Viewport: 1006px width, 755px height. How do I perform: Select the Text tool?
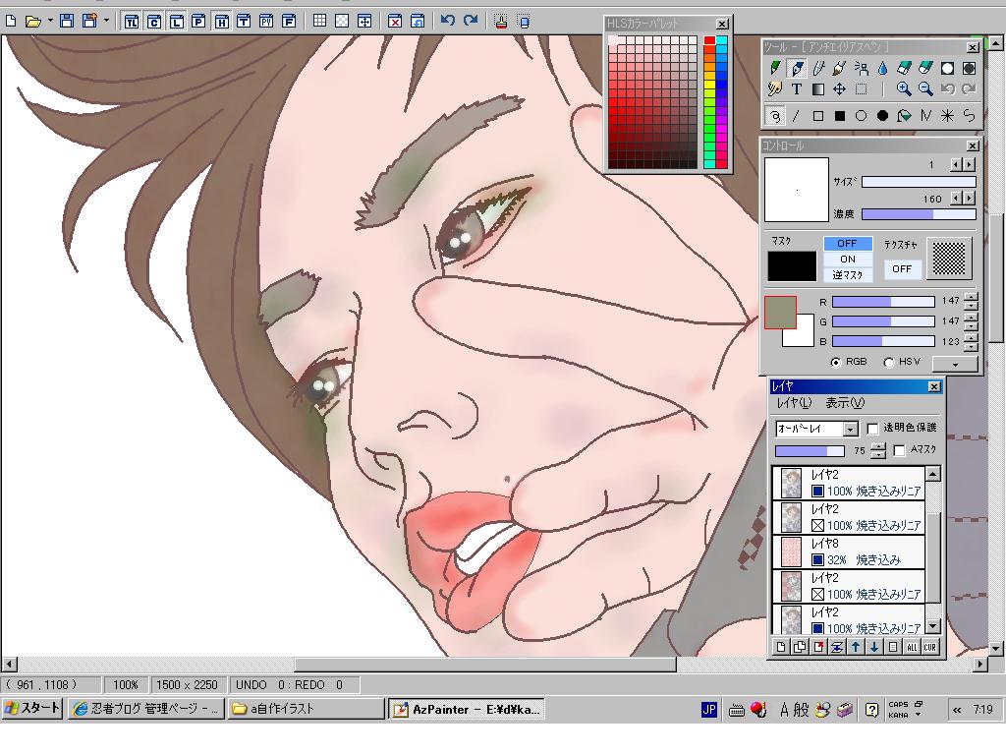797,89
